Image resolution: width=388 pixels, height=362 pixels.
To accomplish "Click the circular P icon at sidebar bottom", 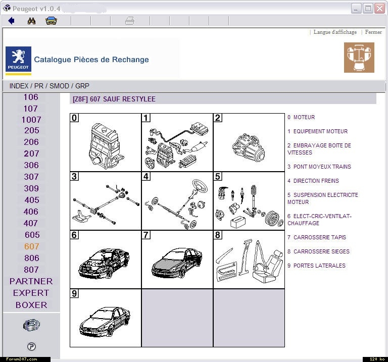I will pyautogui.click(x=31, y=346).
